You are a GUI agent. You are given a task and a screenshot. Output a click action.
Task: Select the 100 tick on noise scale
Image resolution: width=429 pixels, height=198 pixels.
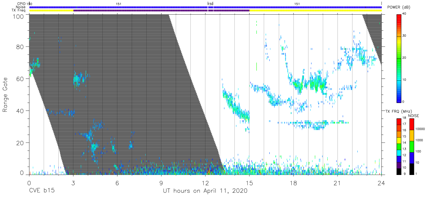point(419,151)
